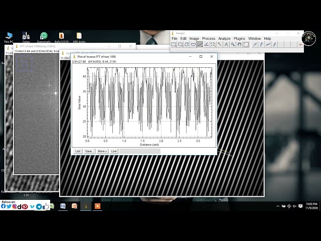Open the XRD Anita desktop folder
The height and width of the screenshot is (241, 321).
click(x=79, y=38)
